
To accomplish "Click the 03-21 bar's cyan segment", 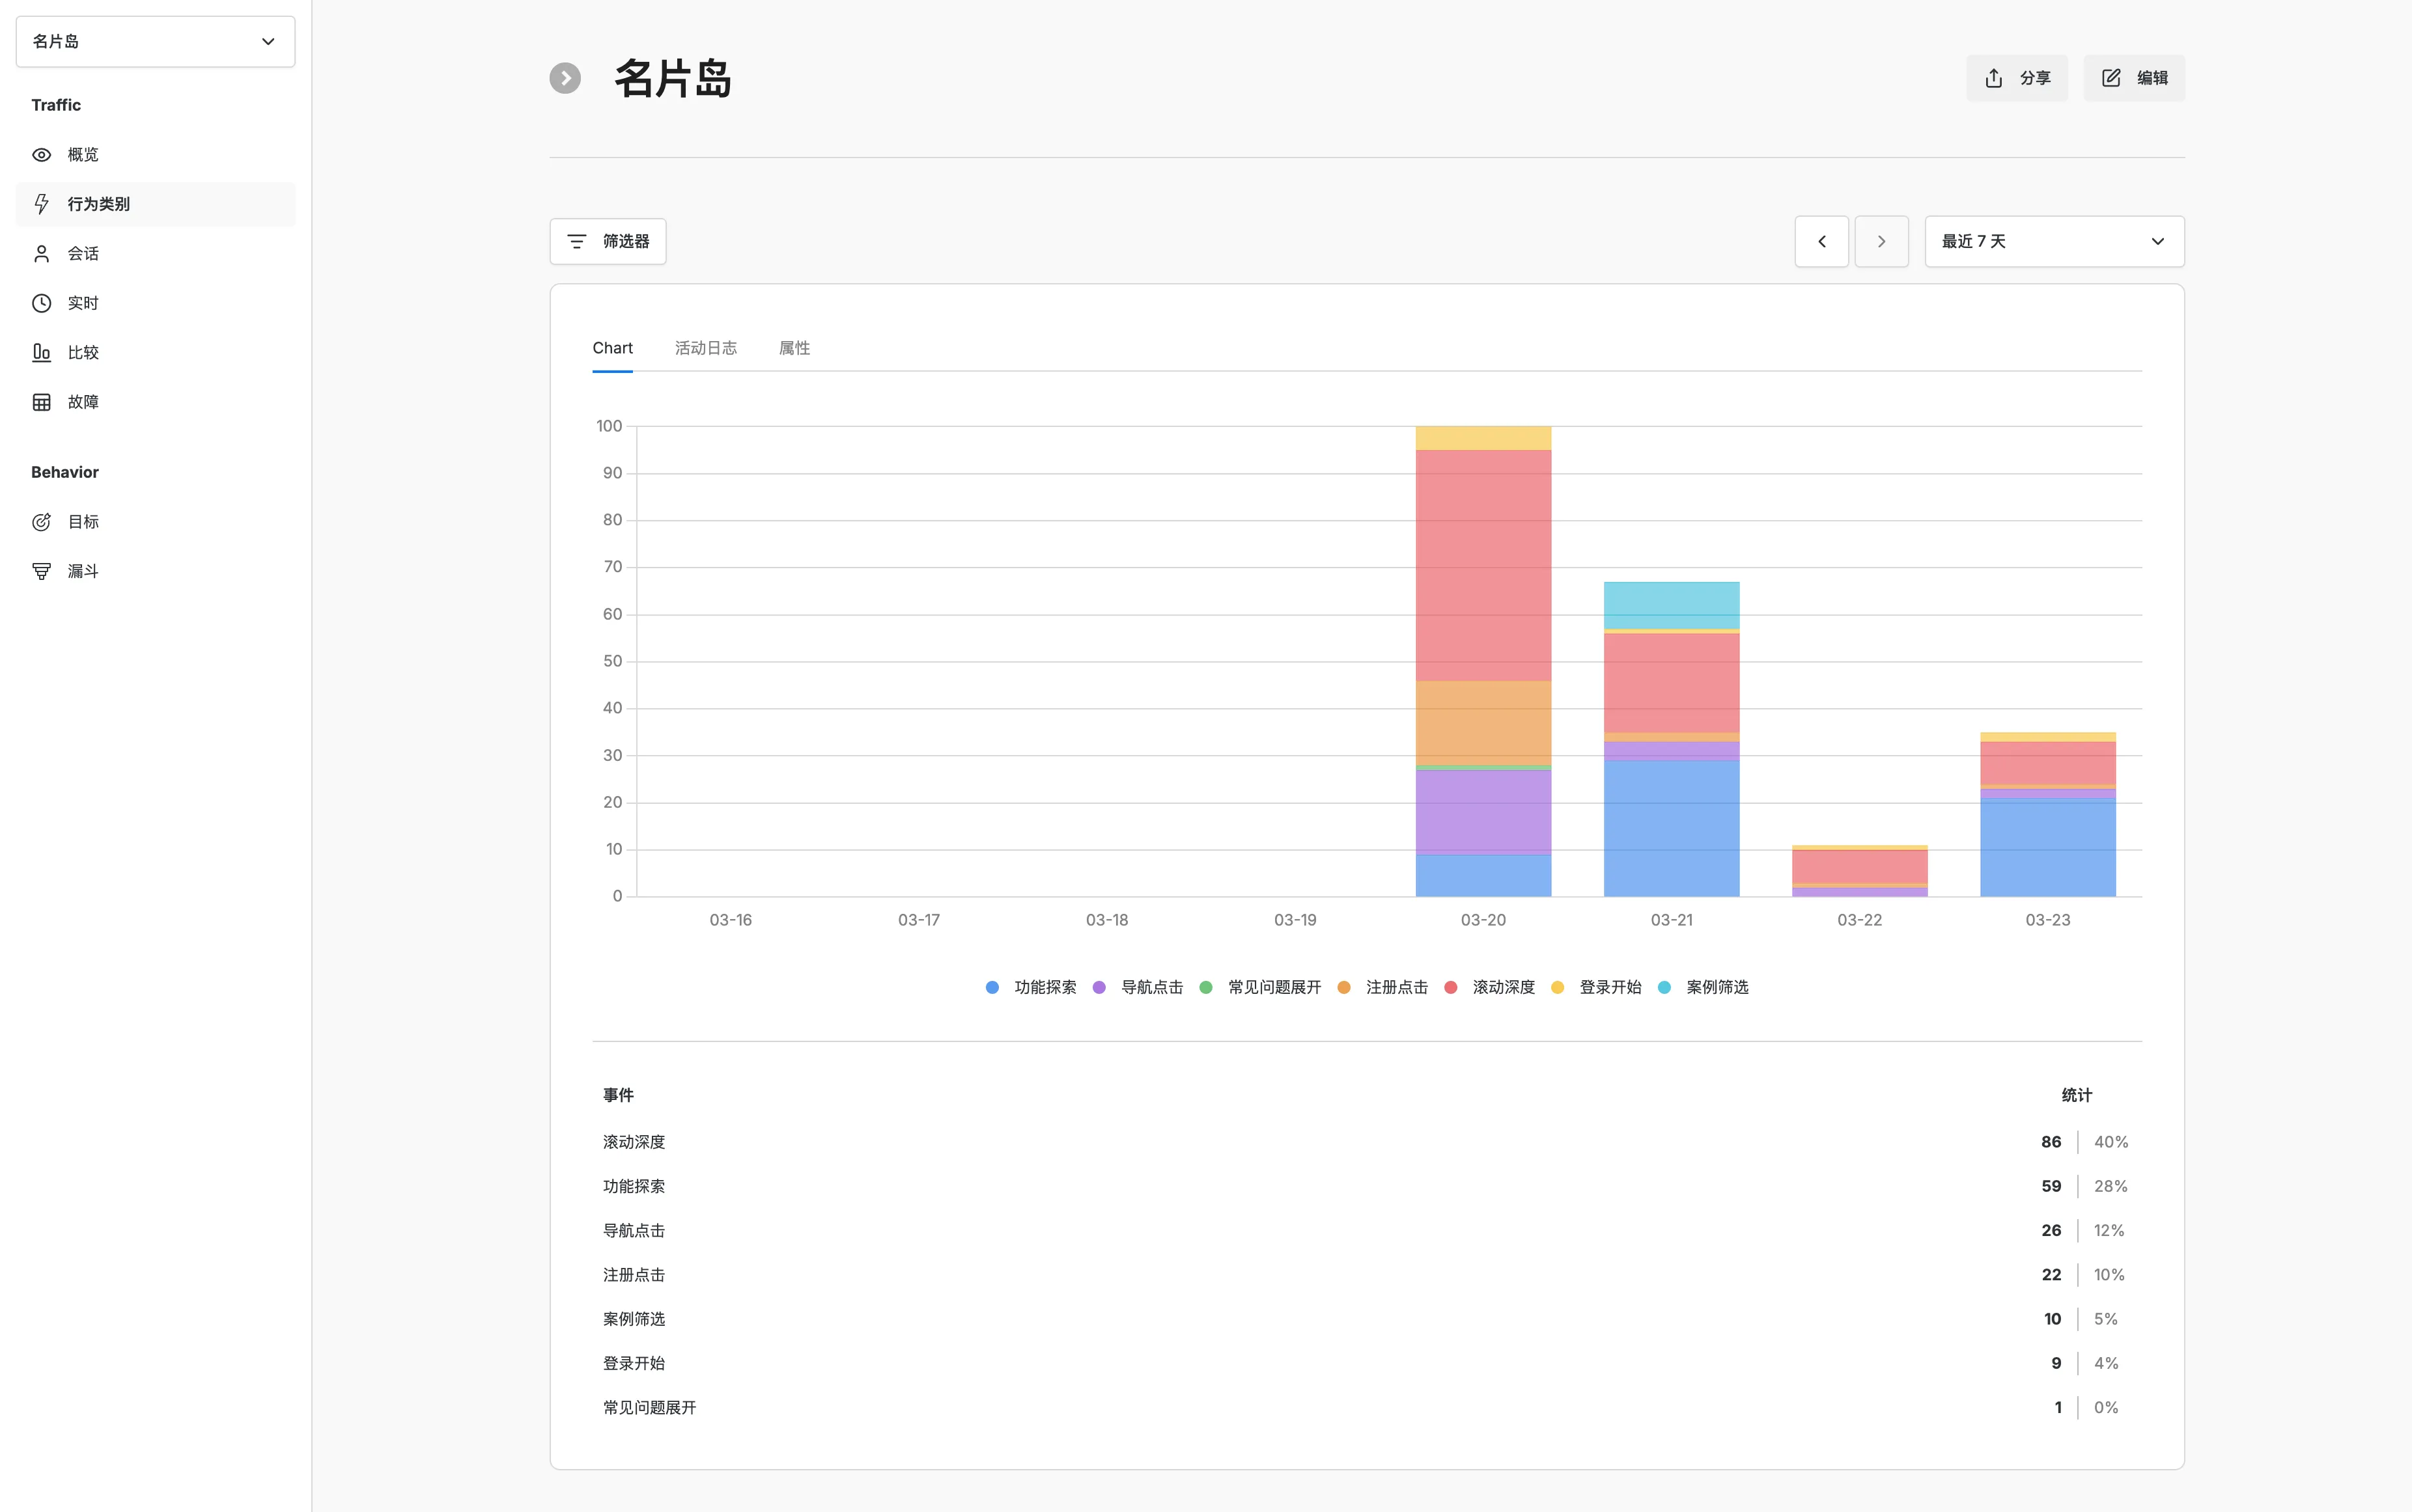I will [x=1672, y=605].
